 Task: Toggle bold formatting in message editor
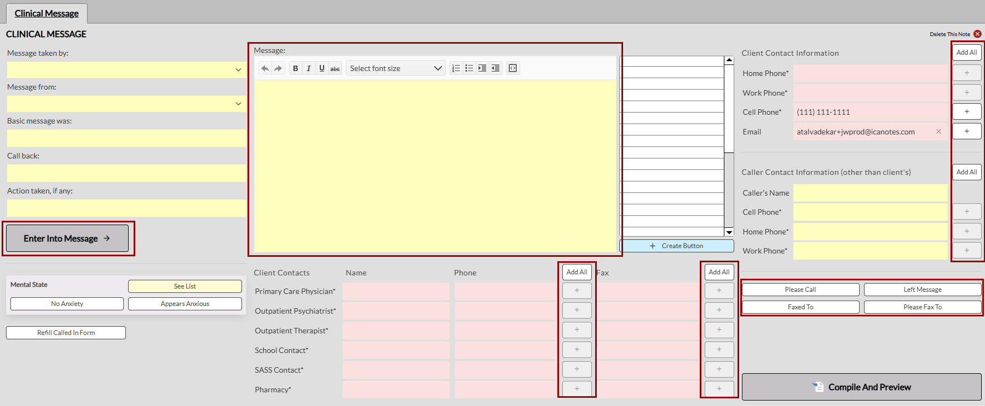[x=296, y=68]
